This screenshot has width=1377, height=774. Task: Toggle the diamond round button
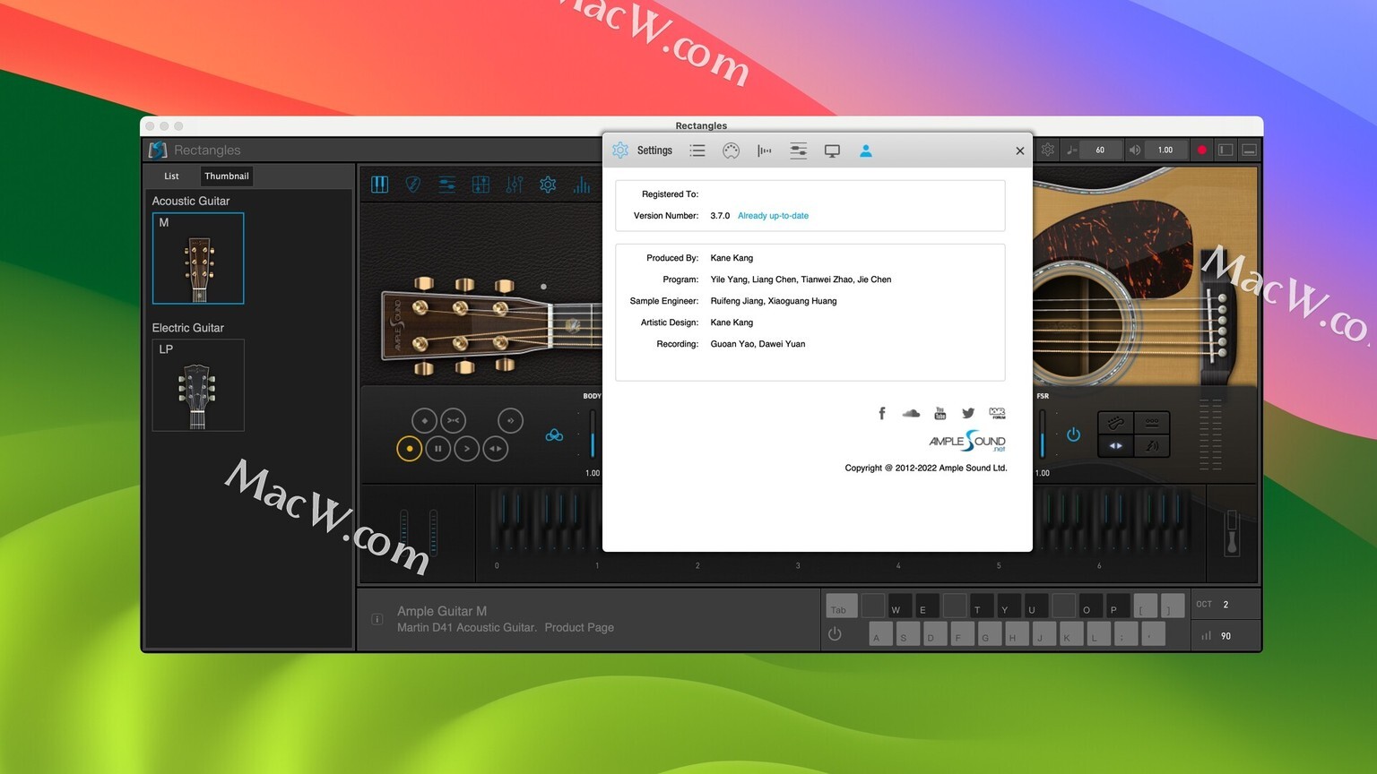coord(424,420)
